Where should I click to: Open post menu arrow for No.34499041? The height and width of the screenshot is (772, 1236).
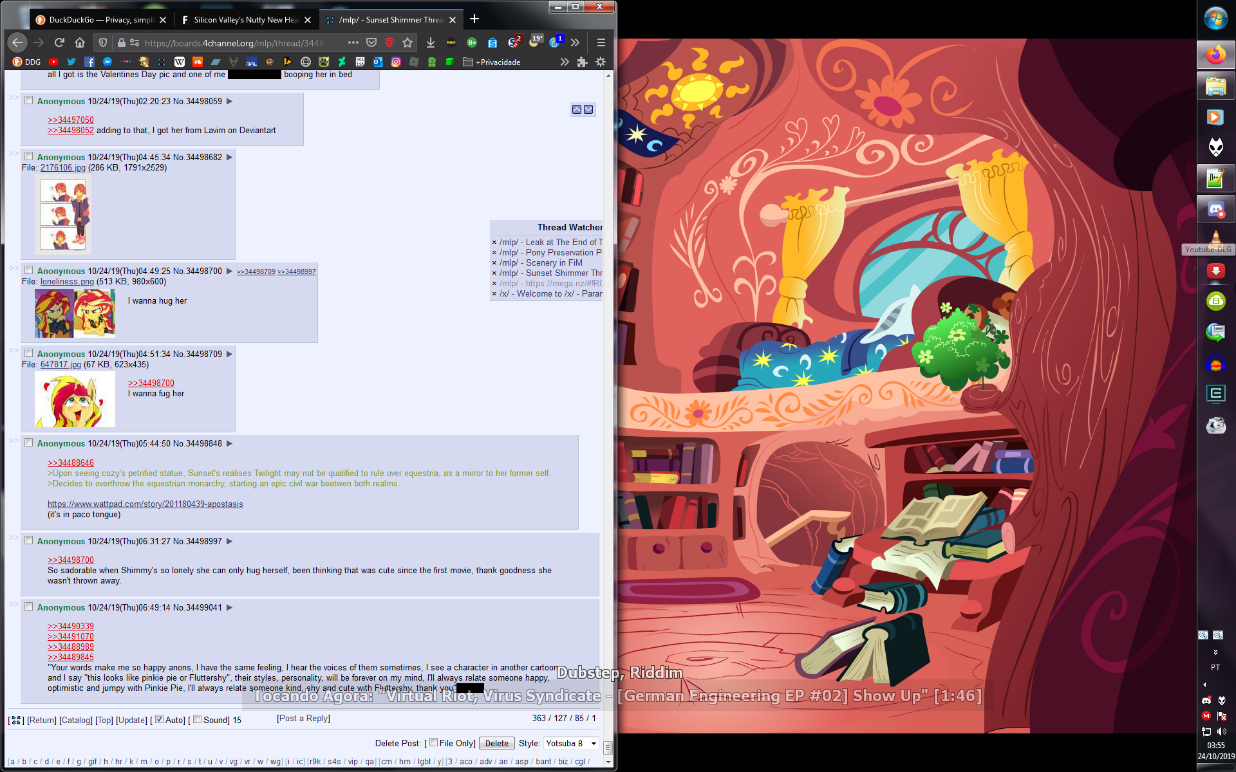[x=230, y=607]
